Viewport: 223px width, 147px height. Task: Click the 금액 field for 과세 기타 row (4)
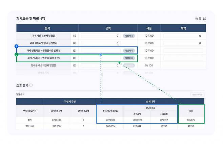tap(100, 58)
